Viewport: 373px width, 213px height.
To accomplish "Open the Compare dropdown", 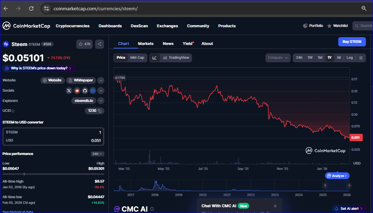I will 278,58.
